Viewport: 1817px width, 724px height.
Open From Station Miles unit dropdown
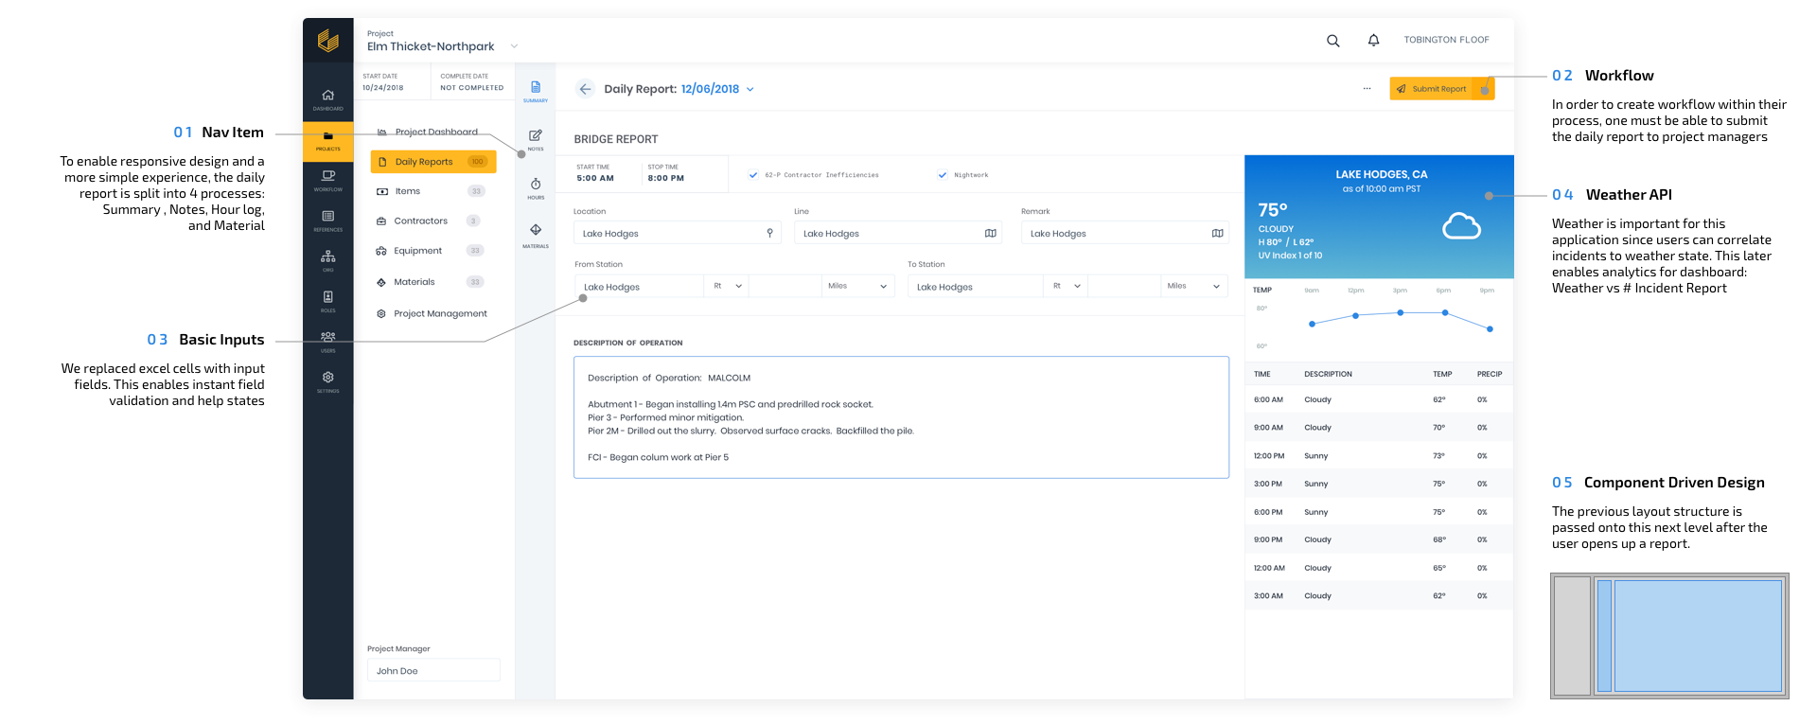click(857, 286)
